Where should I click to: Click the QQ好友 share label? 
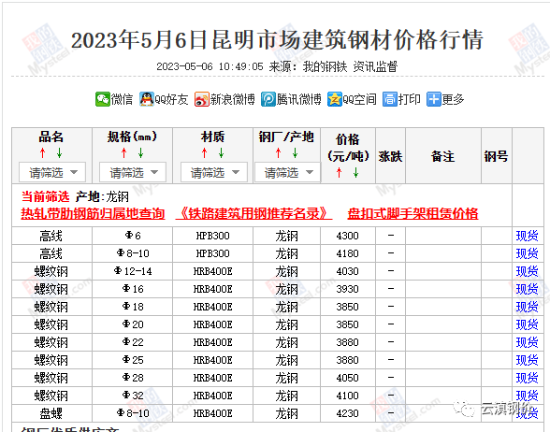coord(171,99)
